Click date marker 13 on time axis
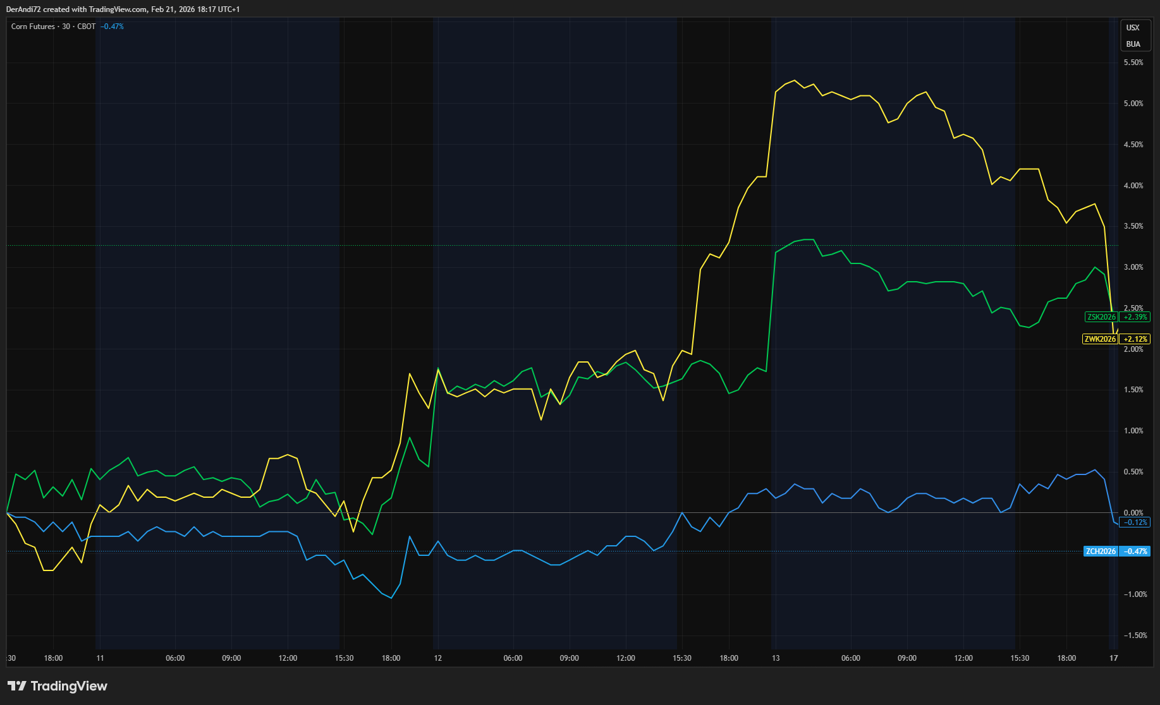 click(x=776, y=658)
